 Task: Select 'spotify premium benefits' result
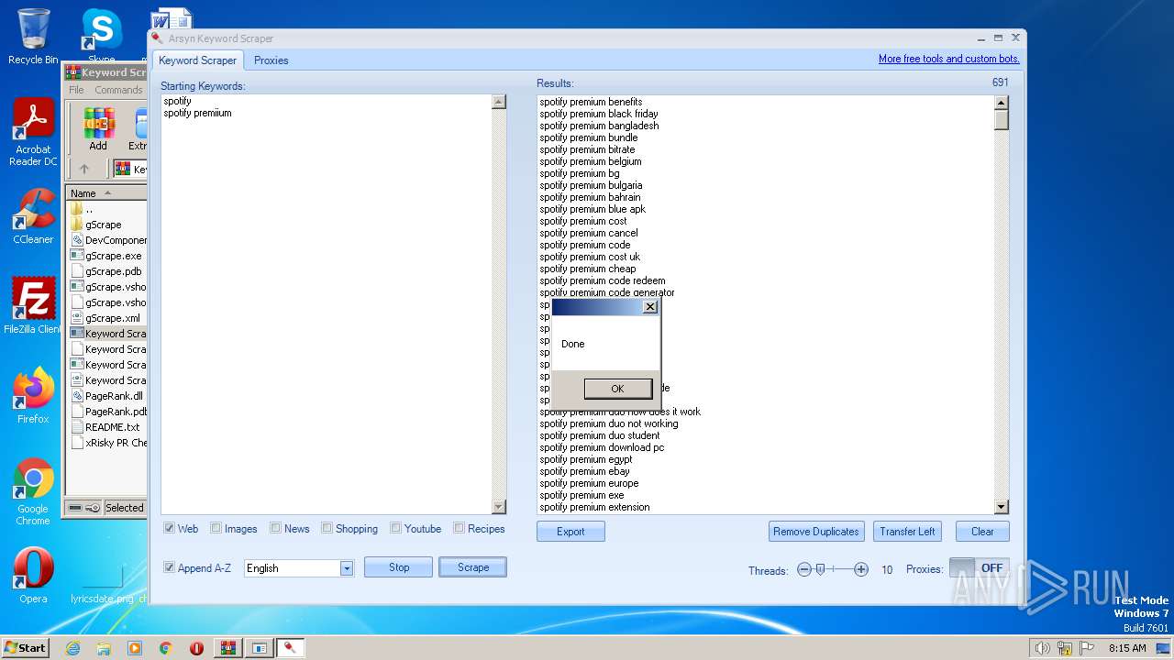(x=591, y=102)
